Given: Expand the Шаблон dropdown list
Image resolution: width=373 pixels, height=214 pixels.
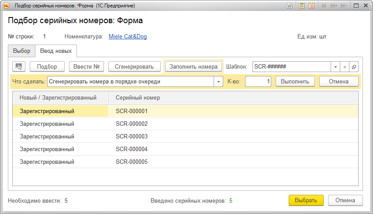Looking at the screenshot, I should [x=335, y=67].
